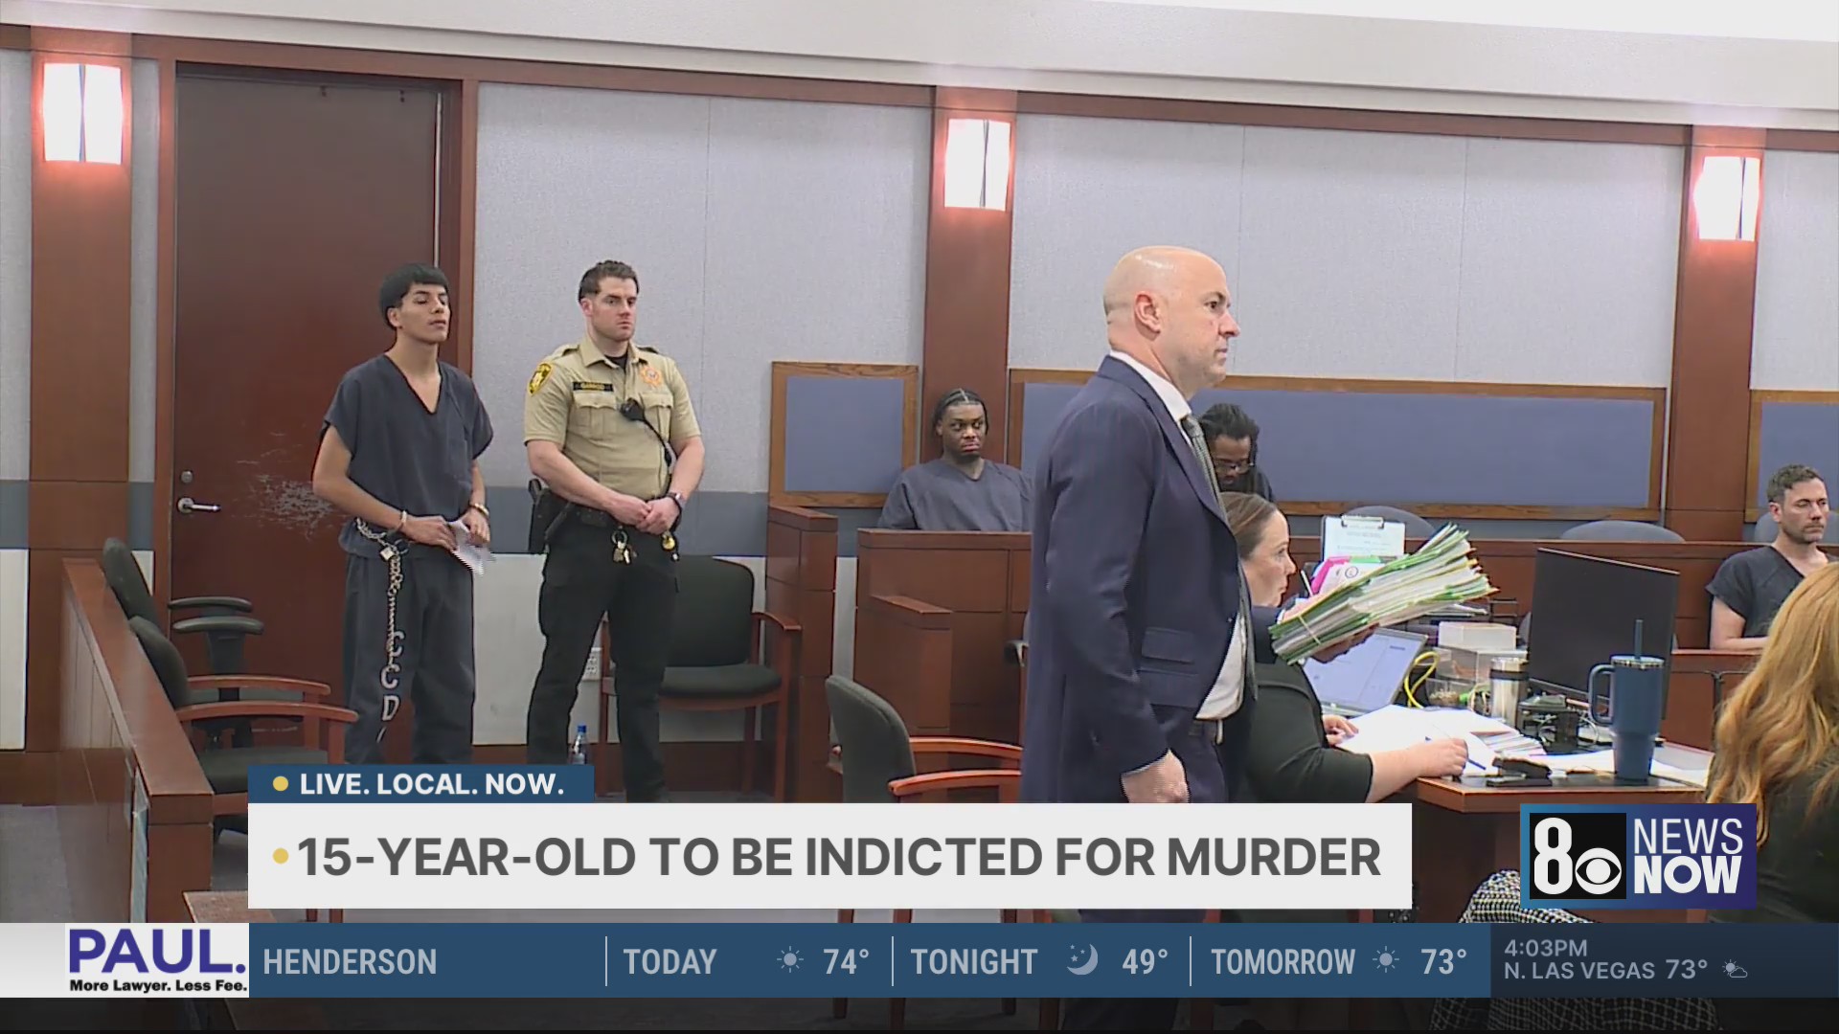Image resolution: width=1839 pixels, height=1034 pixels.
Task: Click the headline '15-YEAR-OLD TO BE INDICTED FOR MURDER'
Action: pos(839,856)
